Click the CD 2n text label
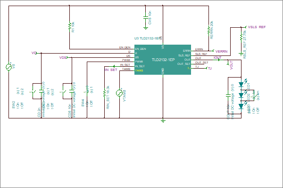 point(39,112)
